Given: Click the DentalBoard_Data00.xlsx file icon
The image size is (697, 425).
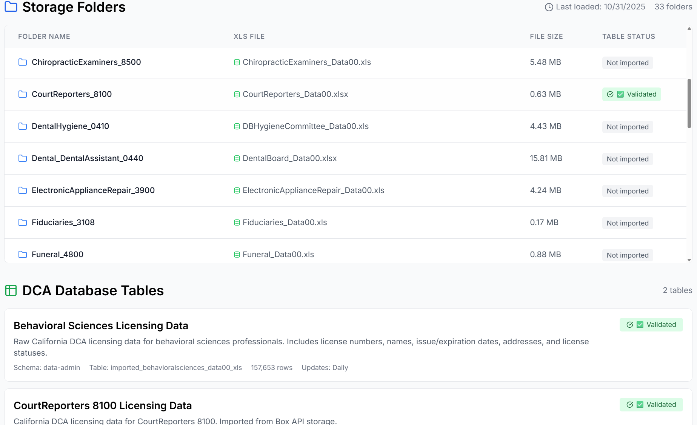Looking at the screenshot, I should click(x=237, y=158).
